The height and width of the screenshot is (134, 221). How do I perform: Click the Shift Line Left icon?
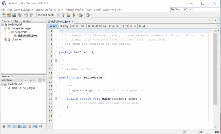click(122, 26)
